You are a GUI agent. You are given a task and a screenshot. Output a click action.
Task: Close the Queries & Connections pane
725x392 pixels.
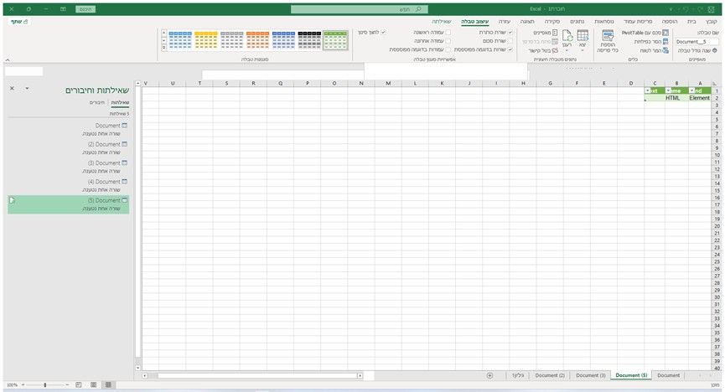pos(12,88)
